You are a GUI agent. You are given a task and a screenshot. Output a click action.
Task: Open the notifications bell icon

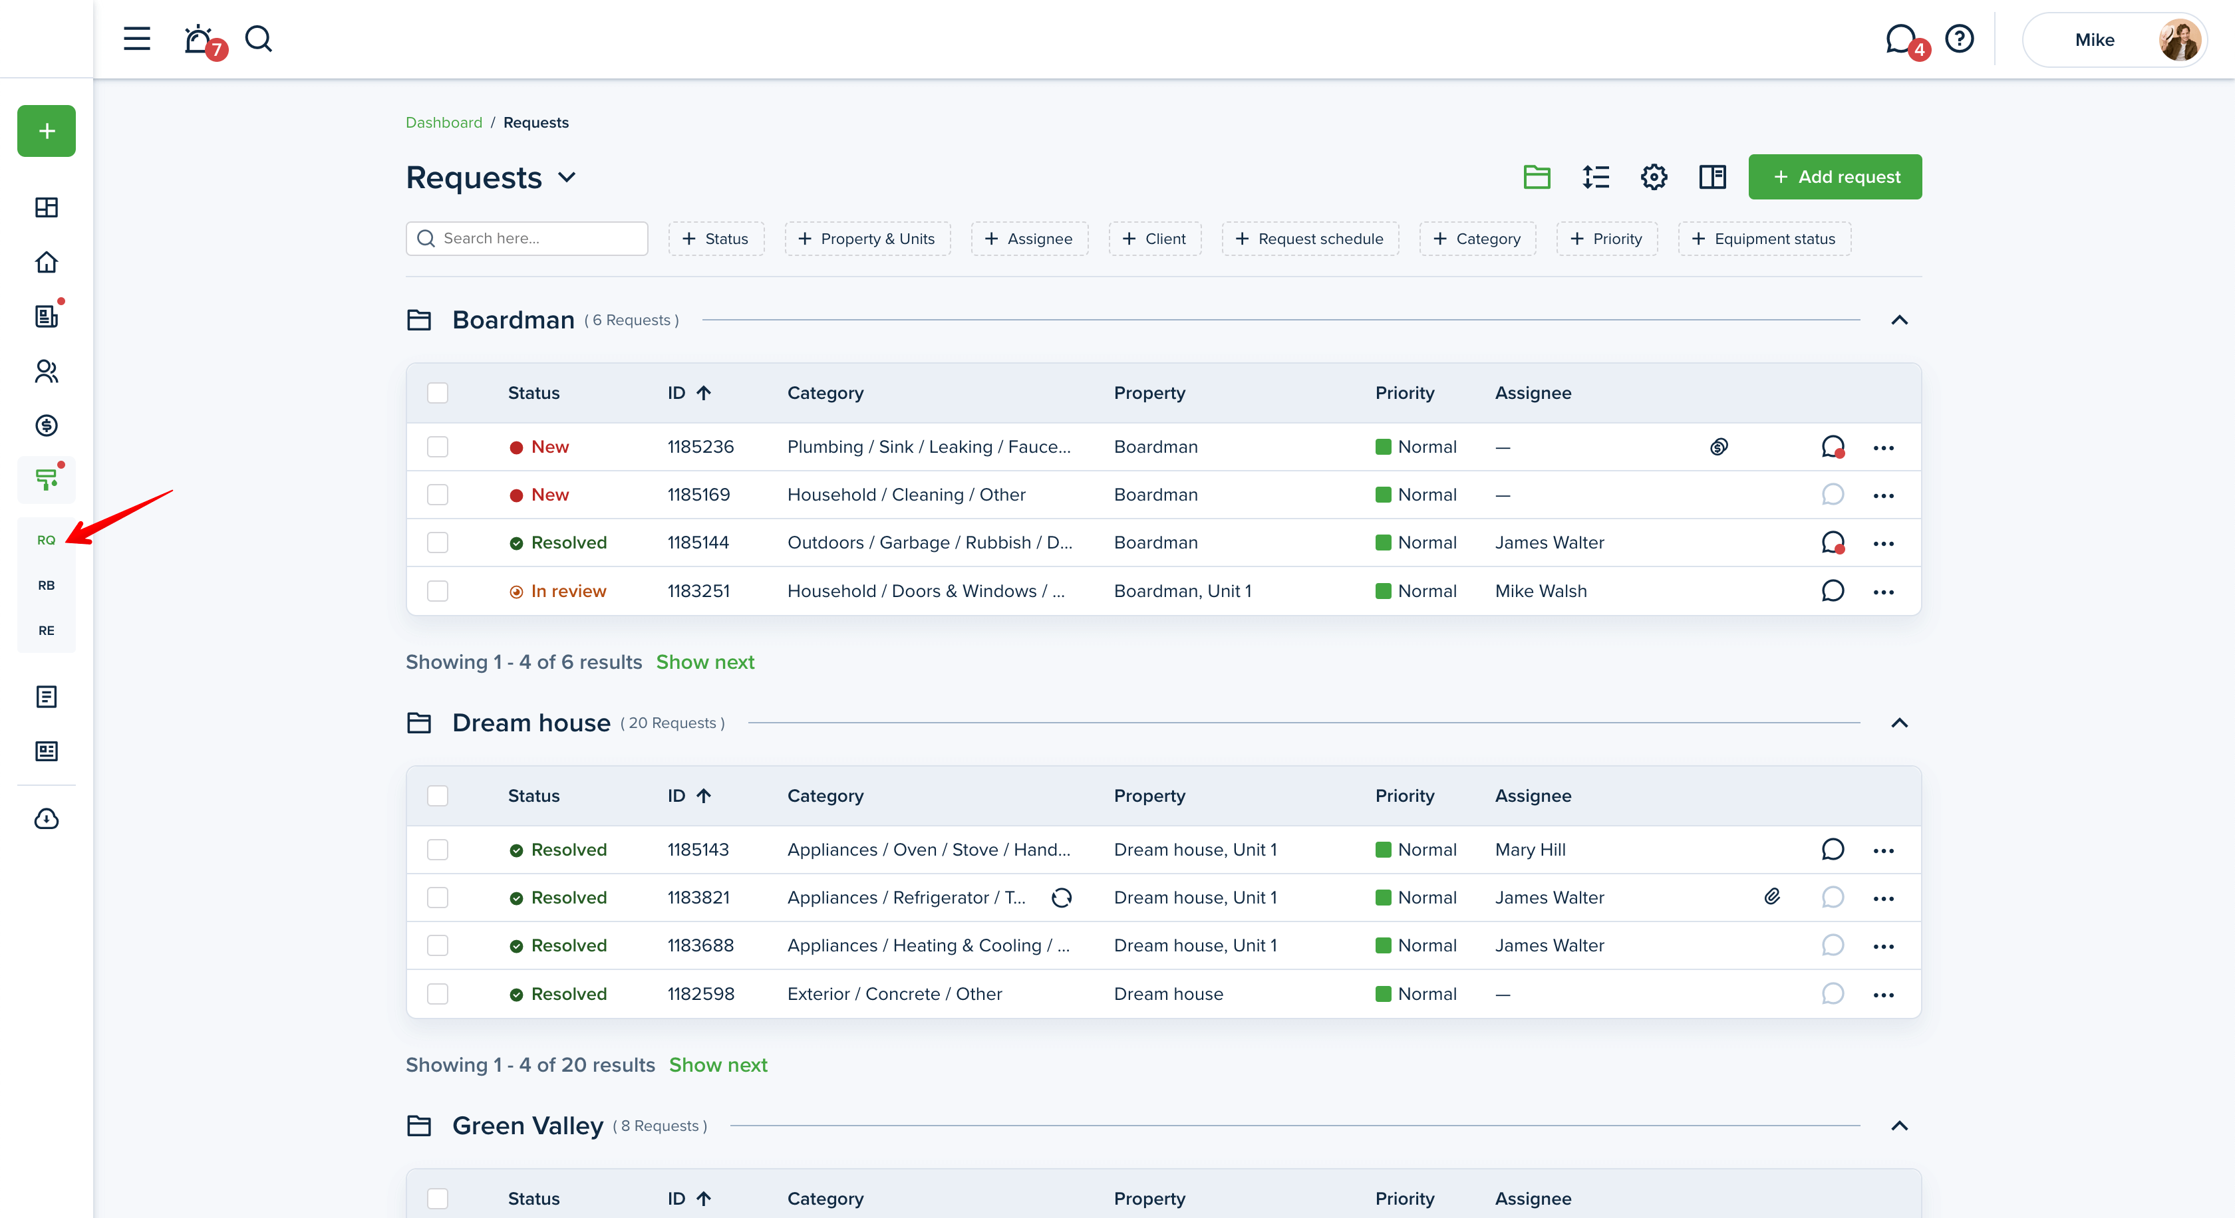199,39
